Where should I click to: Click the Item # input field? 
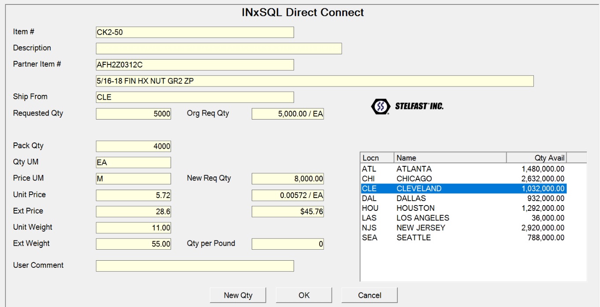point(195,32)
